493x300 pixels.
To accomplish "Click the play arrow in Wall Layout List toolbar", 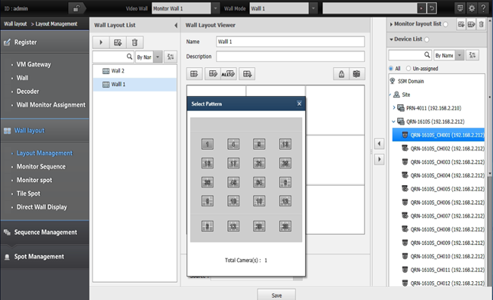I will click(x=101, y=42).
